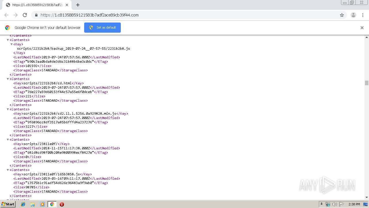View site security lock information
Image resolution: width=369 pixels, height=208 pixels.
(36, 15)
